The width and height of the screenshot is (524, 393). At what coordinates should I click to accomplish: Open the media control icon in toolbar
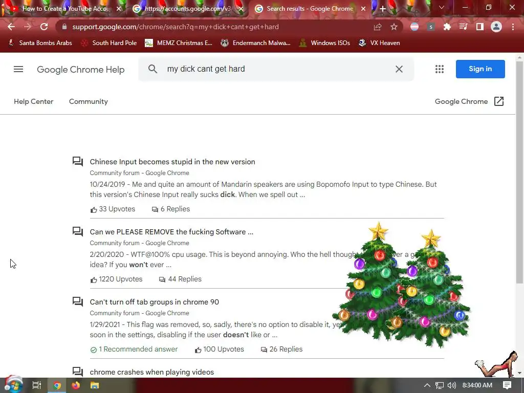pos(464,27)
